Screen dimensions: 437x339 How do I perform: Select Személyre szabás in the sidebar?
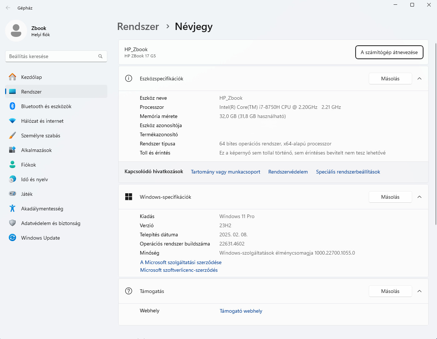pos(56,136)
